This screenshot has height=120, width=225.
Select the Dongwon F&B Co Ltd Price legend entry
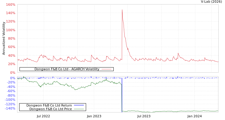point(50,109)
